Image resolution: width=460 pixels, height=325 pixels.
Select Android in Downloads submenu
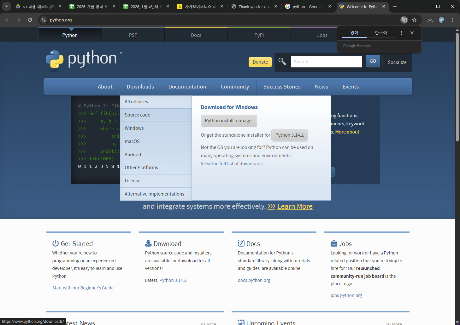[x=156, y=155]
